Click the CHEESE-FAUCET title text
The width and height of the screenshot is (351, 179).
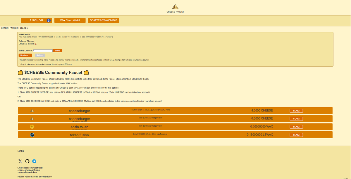coord(175,12)
